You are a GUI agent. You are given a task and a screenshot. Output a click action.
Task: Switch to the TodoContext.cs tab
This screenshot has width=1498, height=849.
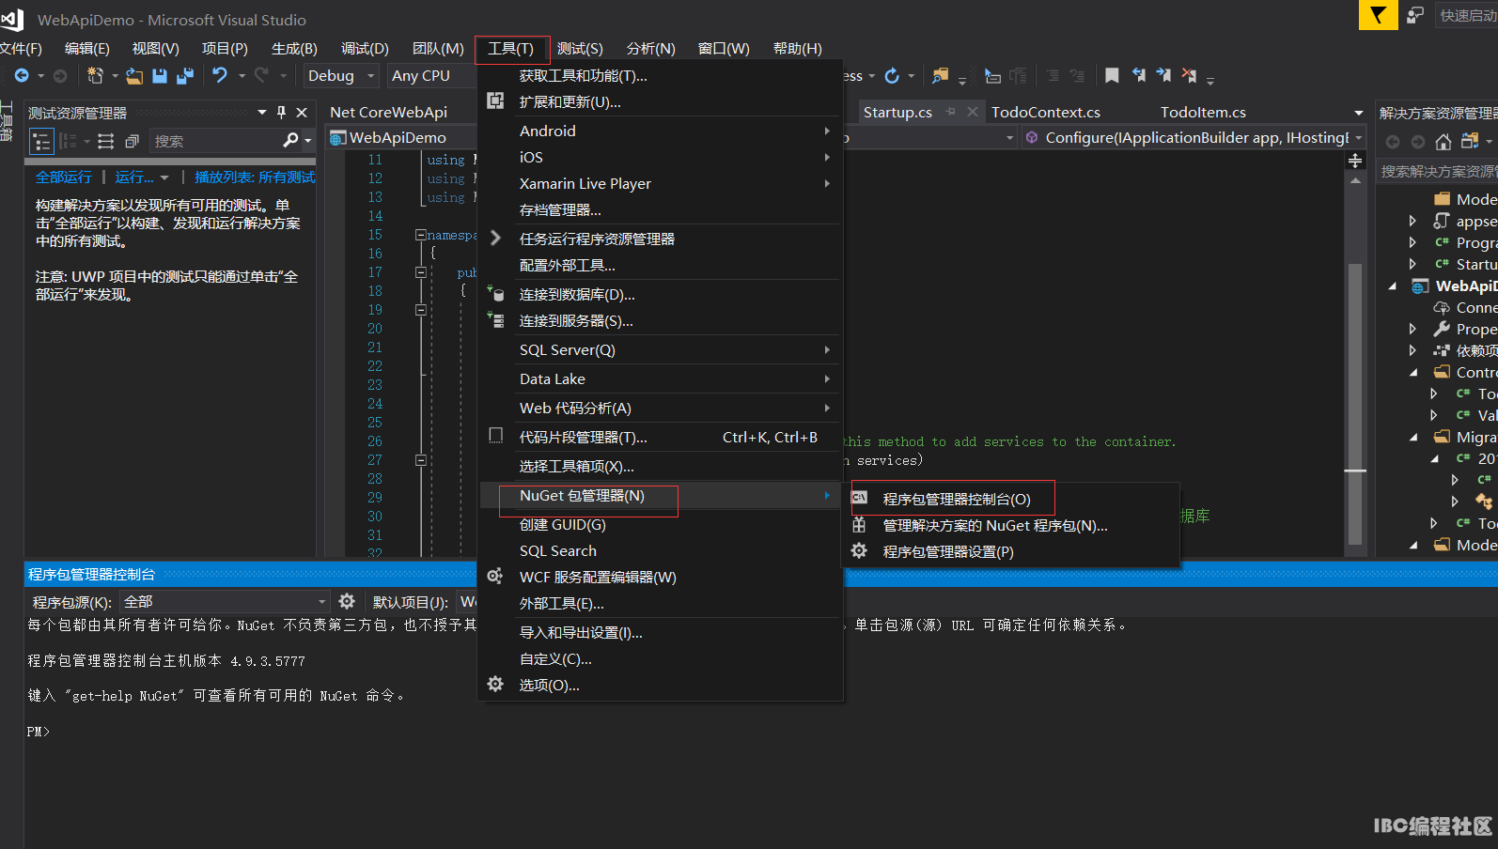(1045, 112)
